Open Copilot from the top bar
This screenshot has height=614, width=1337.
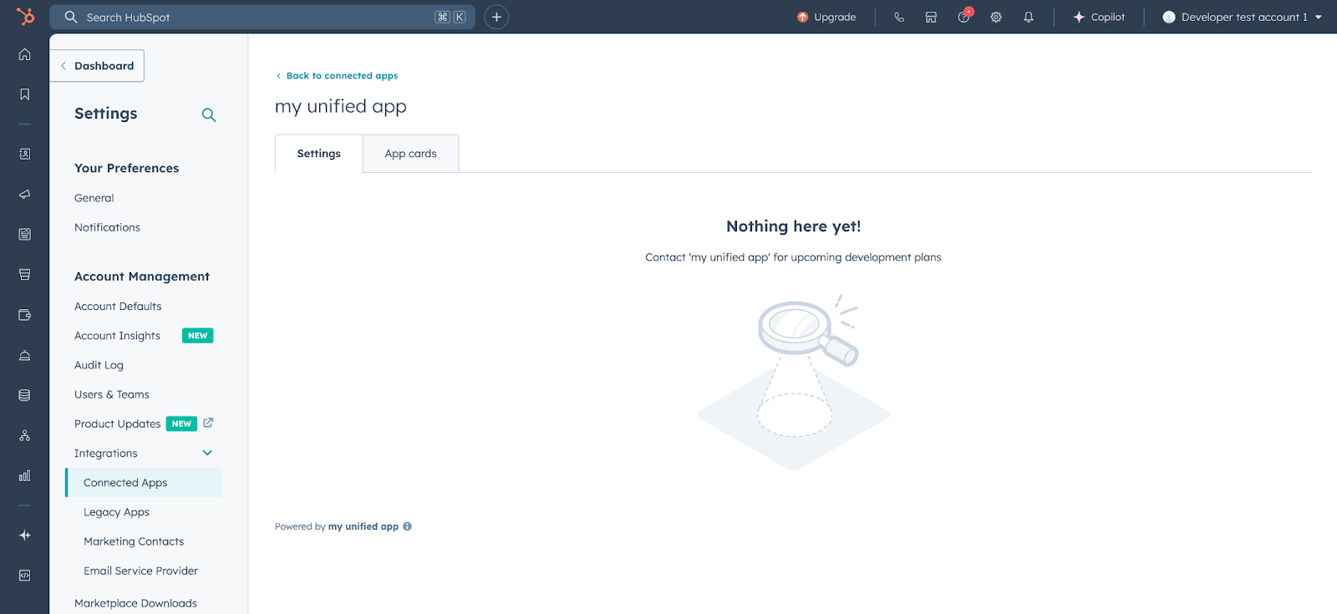click(x=1099, y=17)
